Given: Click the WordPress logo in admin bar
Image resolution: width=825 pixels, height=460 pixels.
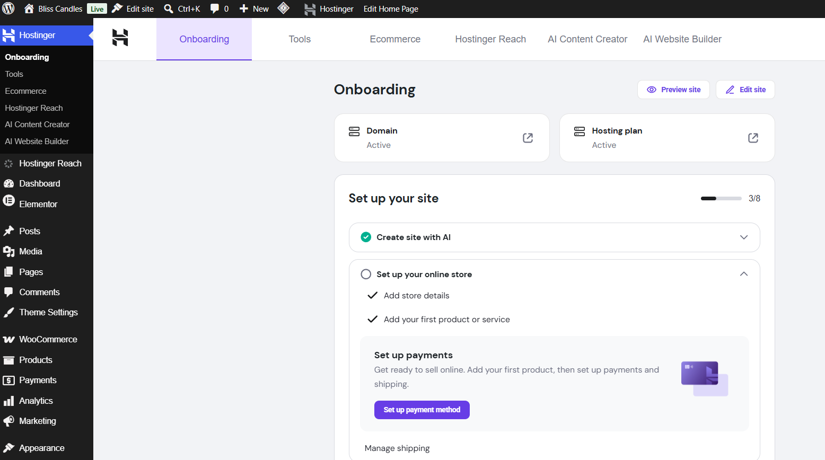Looking at the screenshot, I should point(8,8).
